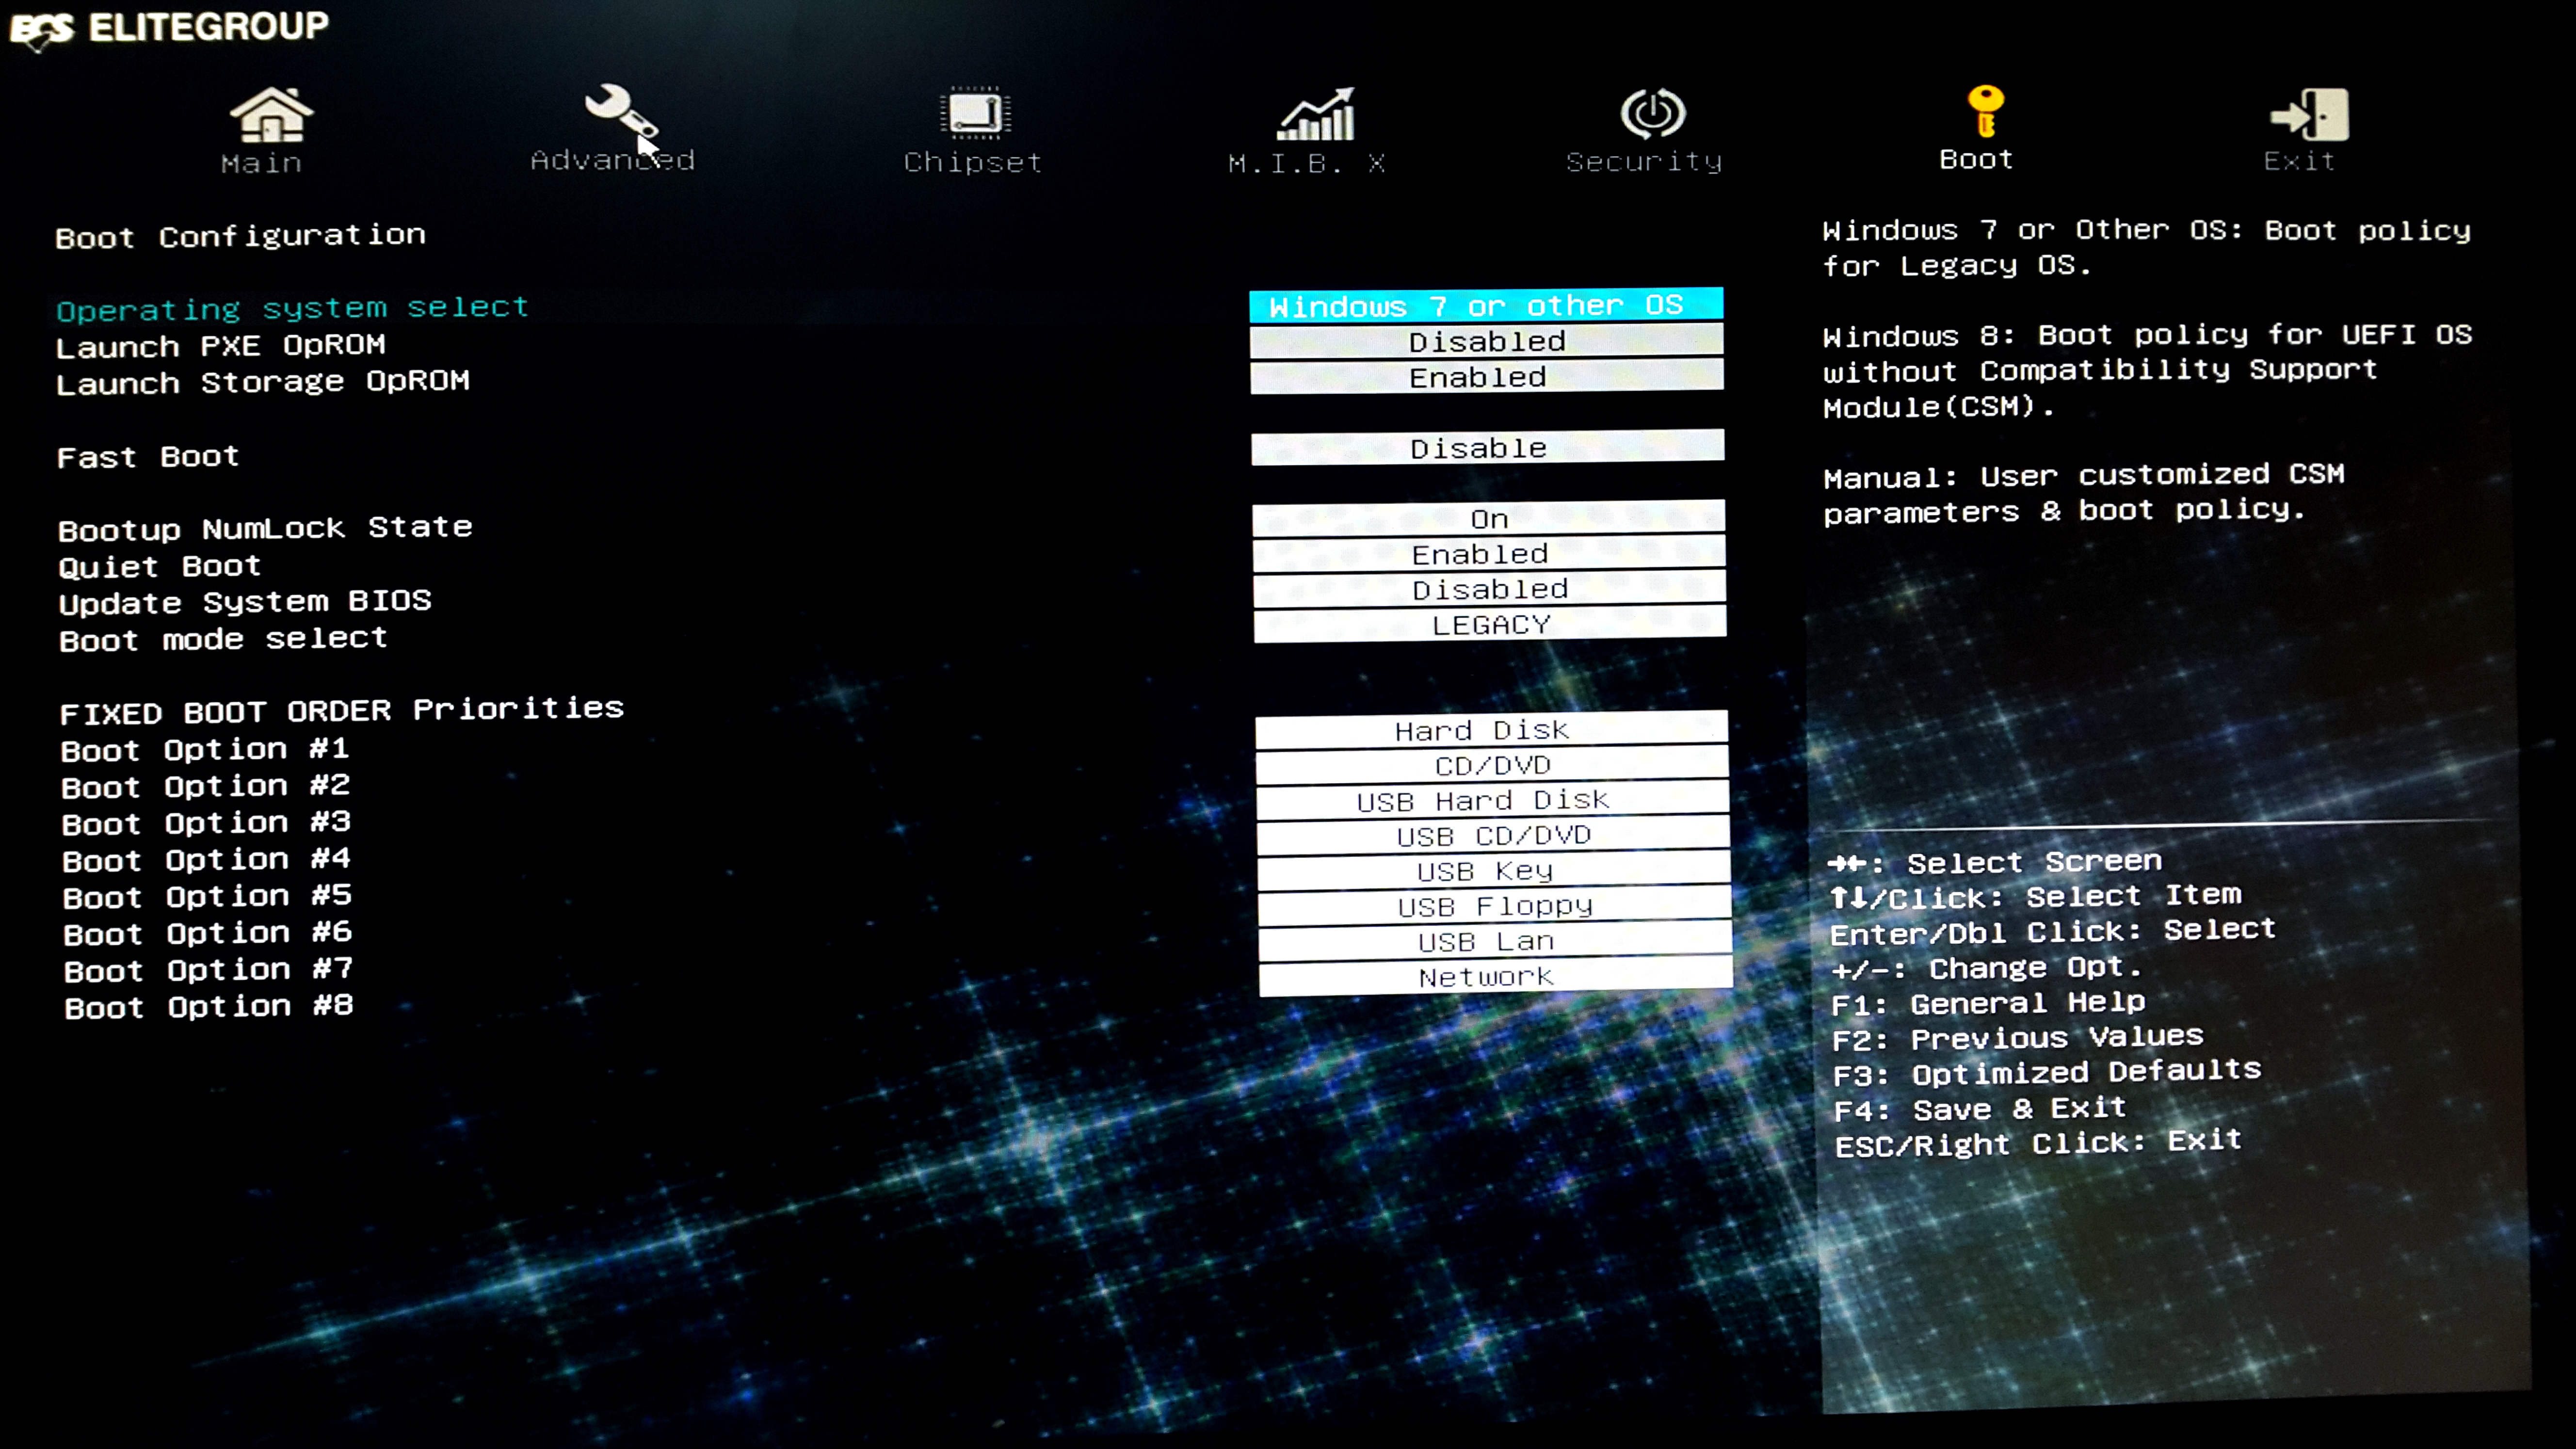Select the 'Boot Option #6' label

click(x=208, y=933)
